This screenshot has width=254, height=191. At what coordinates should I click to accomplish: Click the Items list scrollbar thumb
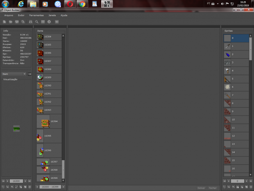click(x=63, y=169)
